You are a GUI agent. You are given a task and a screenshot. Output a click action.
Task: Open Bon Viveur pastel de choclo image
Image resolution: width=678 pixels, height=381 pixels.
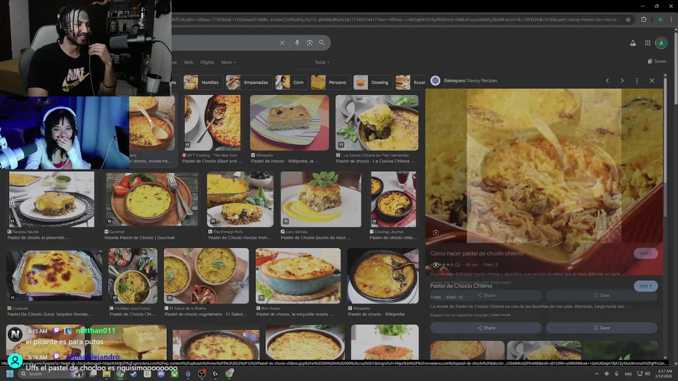pyautogui.click(x=298, y=276)
